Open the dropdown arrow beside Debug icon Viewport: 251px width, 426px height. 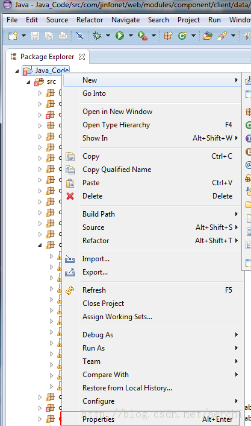[108, 36]
